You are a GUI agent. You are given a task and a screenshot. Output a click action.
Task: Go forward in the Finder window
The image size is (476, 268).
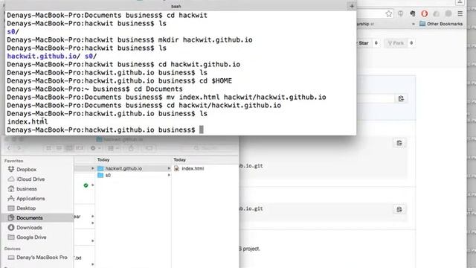pyautogui.click(x=19, y=148)
